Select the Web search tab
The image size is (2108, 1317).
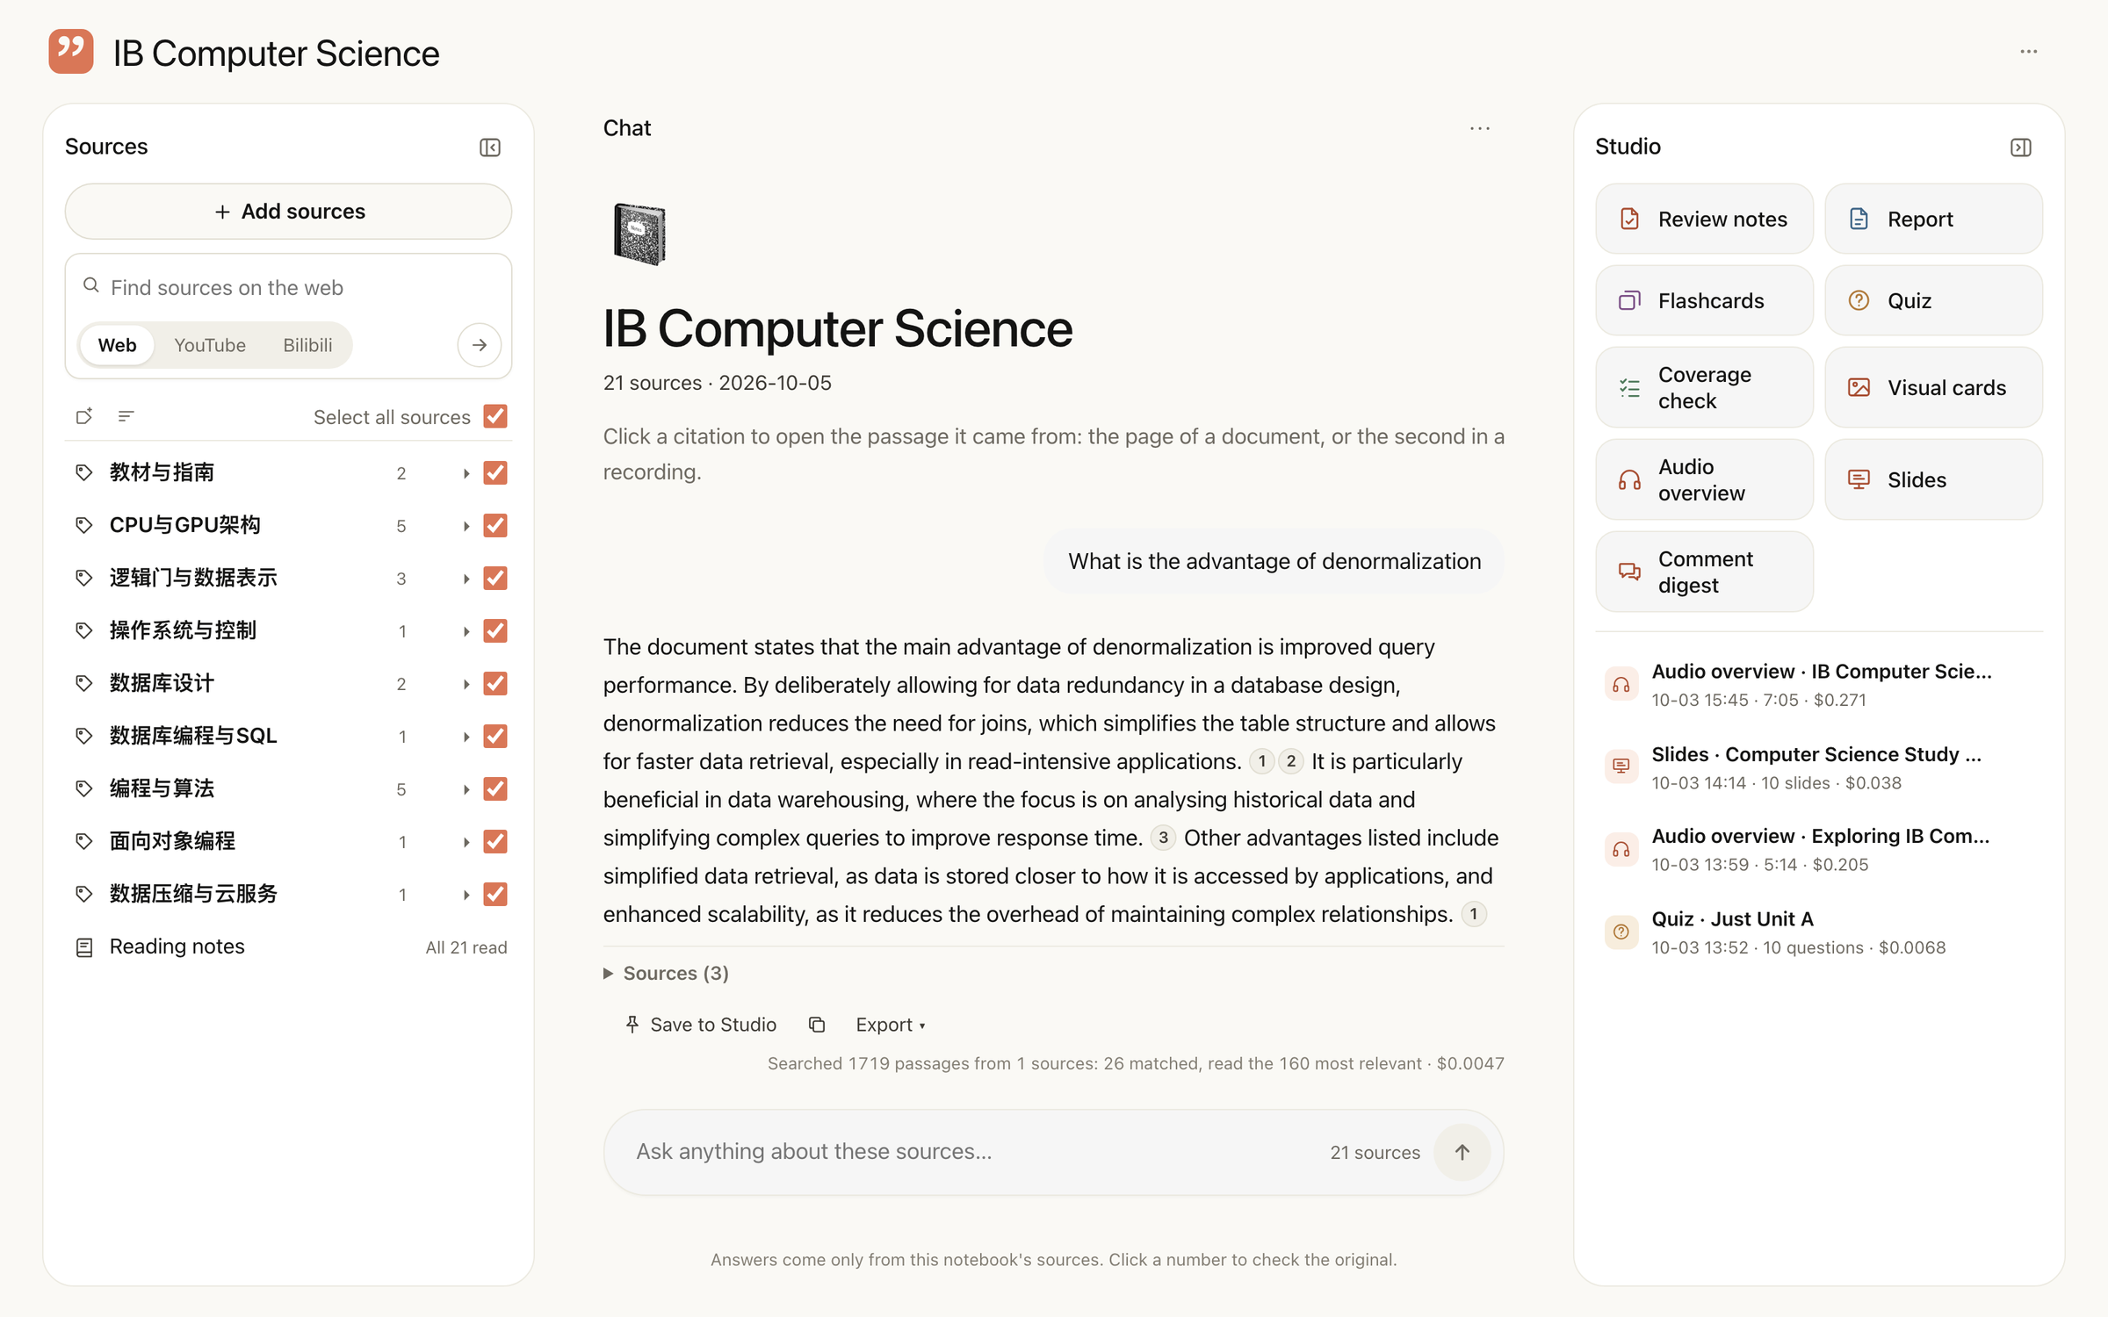tap(117, 345)
